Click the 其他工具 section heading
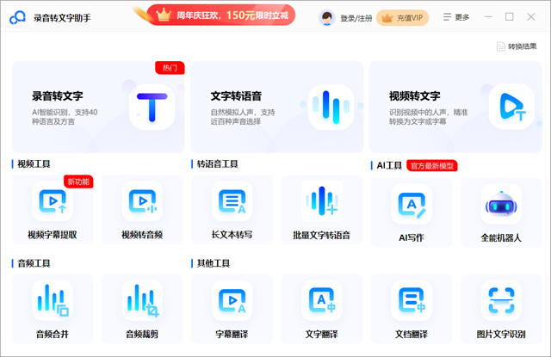Screen dimensions: 551x357 coord(214,263)
